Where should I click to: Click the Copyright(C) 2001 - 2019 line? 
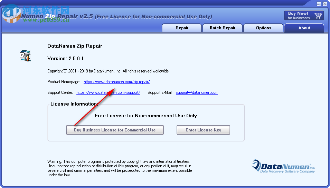coord(109,71)
